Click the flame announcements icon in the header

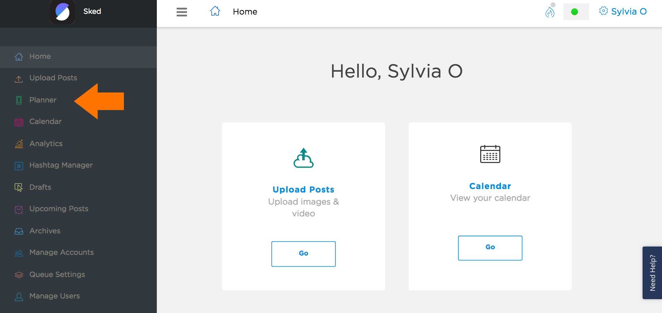click(549, 11)
